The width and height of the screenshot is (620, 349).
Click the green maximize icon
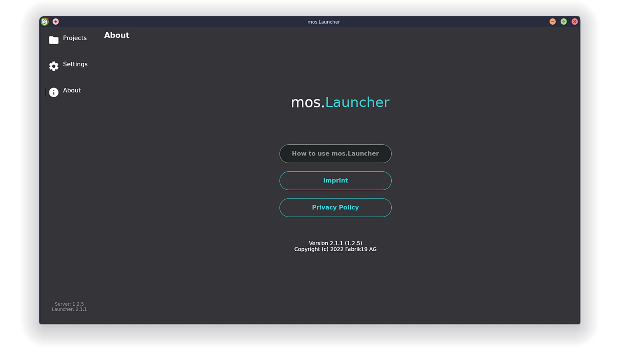point(564,21)
